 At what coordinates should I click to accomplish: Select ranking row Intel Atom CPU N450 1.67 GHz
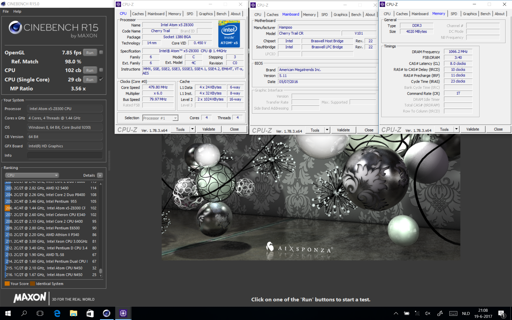pyautogui.click(x=51, y=275)
